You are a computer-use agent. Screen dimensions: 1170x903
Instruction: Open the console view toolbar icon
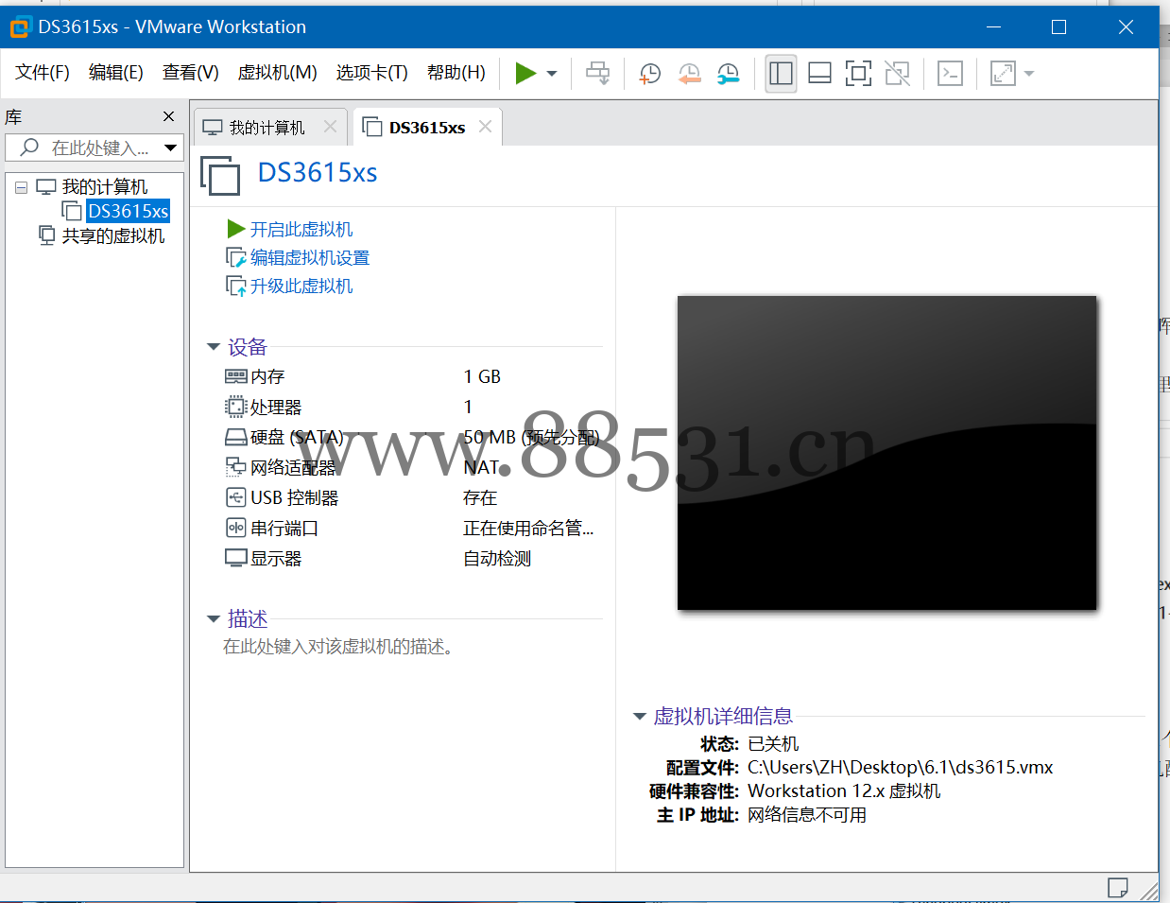tap(950, 73)
